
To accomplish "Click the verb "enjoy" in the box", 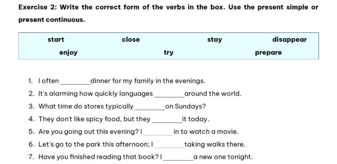I will [68, 52].
